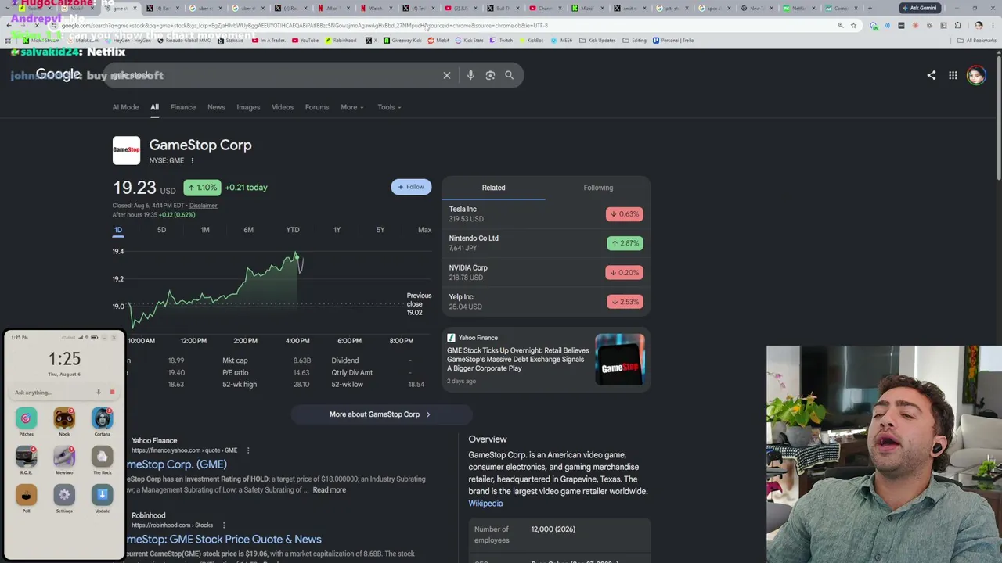Click the Google logo
Viewport: 1002px width, 563px height.
click(58, 74)
